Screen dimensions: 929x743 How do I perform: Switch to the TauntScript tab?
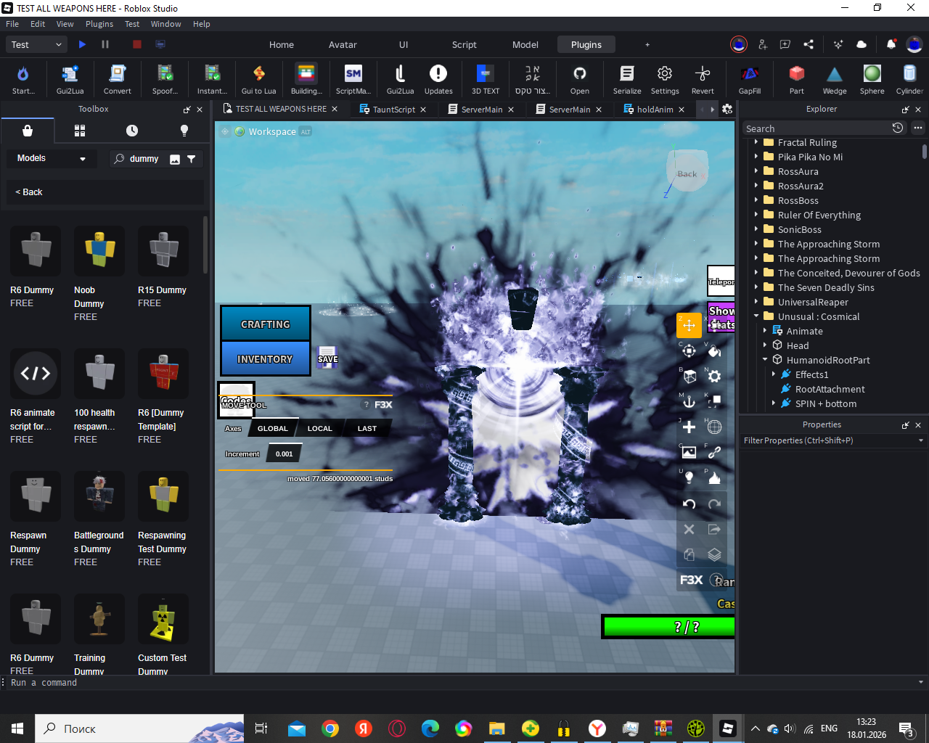coord(394,110)
